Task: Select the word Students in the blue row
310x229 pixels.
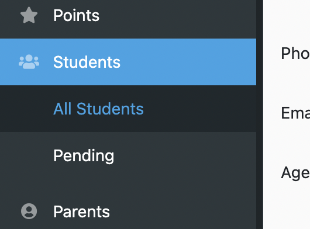Action: pos(87,62)
